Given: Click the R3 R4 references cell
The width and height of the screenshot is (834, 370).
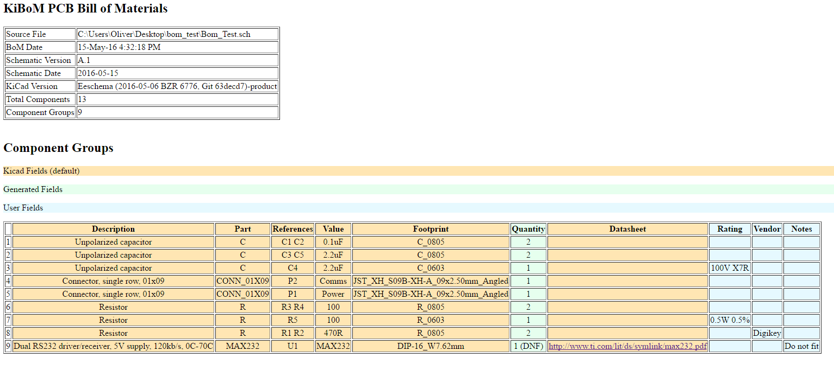Looking at the screenshot, I should [x=292, y=307].
